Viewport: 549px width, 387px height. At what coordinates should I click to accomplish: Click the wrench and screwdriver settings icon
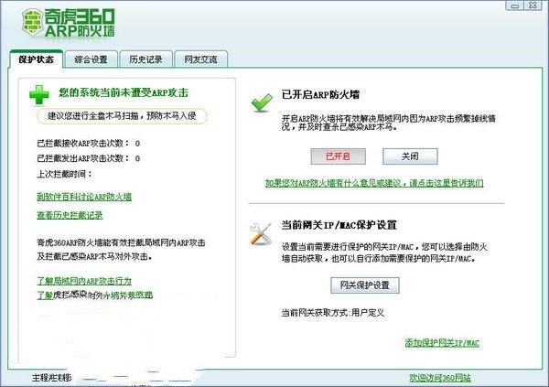point(261,233)
